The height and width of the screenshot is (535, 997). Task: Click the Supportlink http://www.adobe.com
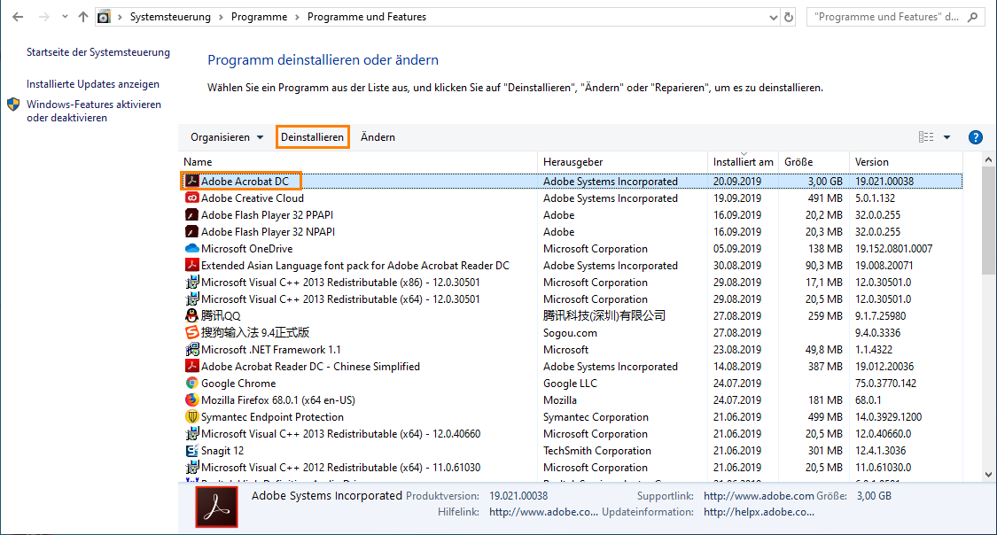[x=759, y=496]
